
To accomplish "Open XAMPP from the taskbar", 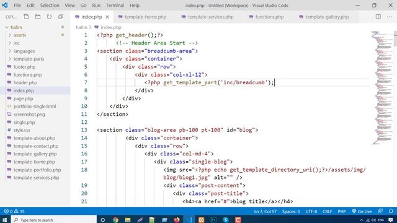I will [201, 220].
